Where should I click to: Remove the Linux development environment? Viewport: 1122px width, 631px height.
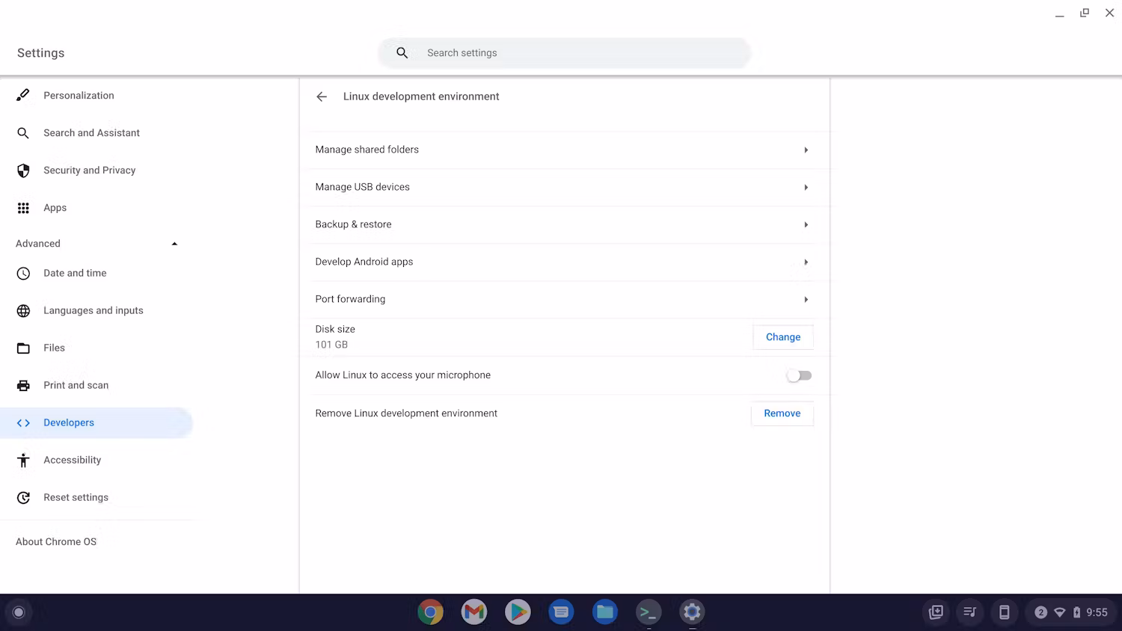coord(782,413)
